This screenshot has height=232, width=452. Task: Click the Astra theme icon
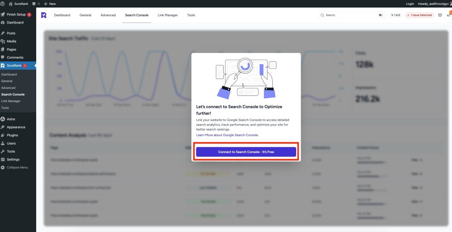click(3, 119)
